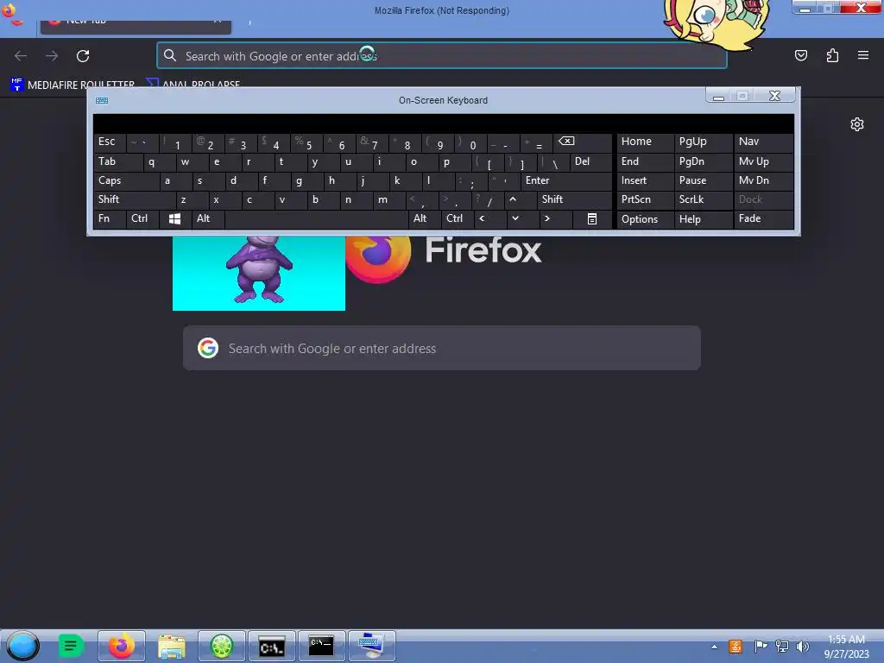Screen dimensions: 884x663
Task: Click the Enter key on keyboard
Action: pyautogui.click(x=566, y=181)
